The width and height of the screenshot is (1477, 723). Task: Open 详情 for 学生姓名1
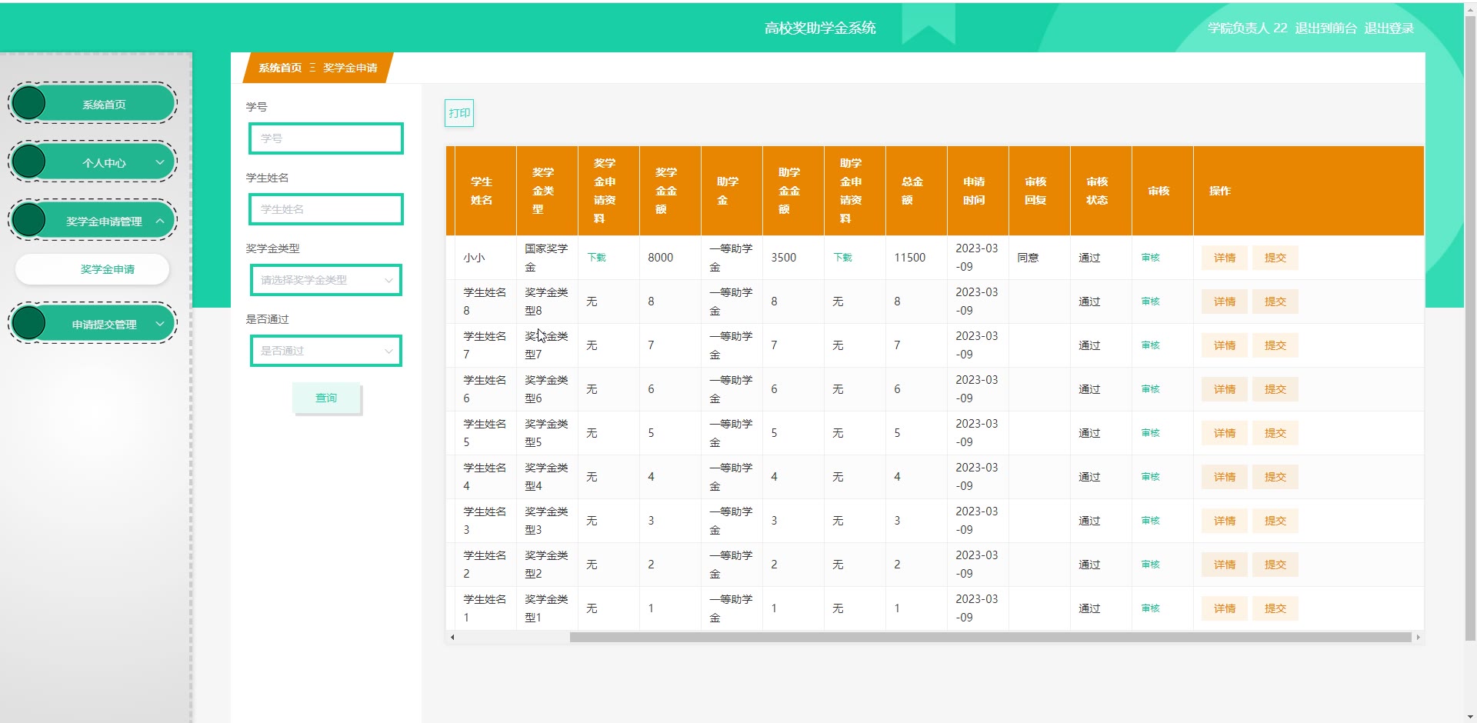point(1225,608)
